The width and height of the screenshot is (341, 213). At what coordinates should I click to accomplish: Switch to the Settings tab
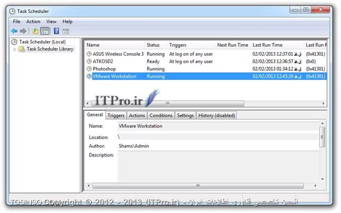click(x=185, y=115)
